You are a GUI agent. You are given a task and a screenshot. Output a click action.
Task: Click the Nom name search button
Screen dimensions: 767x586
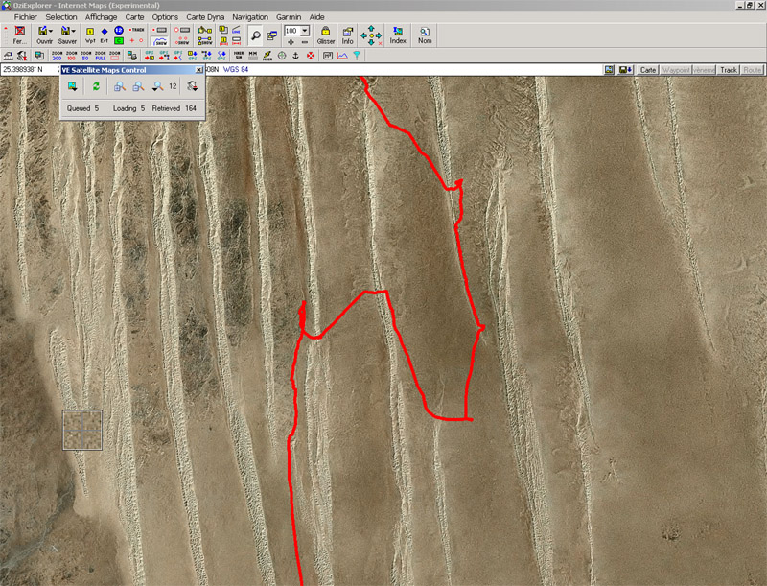[x=425, y=35]
